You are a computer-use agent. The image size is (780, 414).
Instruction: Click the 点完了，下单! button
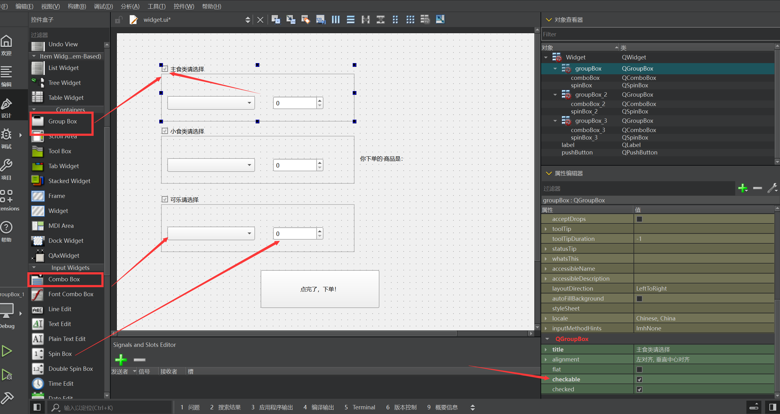[320, 289]
